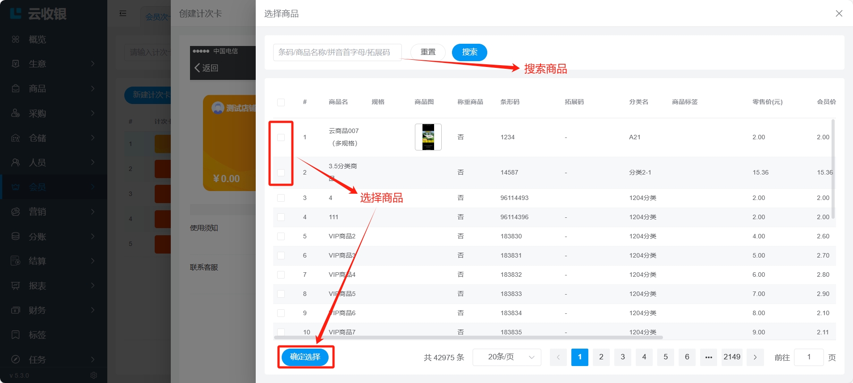Open the 20条/页 page size dropdown
This screenshot has width=853, height=383.
pyautogui.click(x=507, y=357)
